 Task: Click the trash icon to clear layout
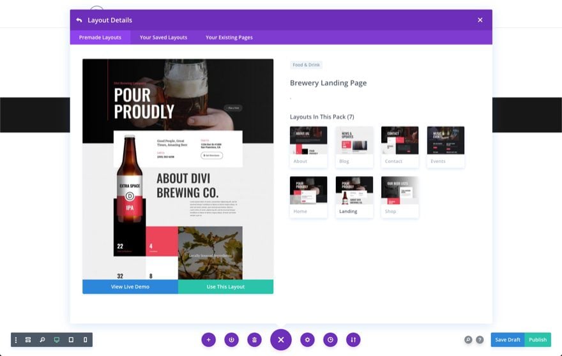click(254, 340)
